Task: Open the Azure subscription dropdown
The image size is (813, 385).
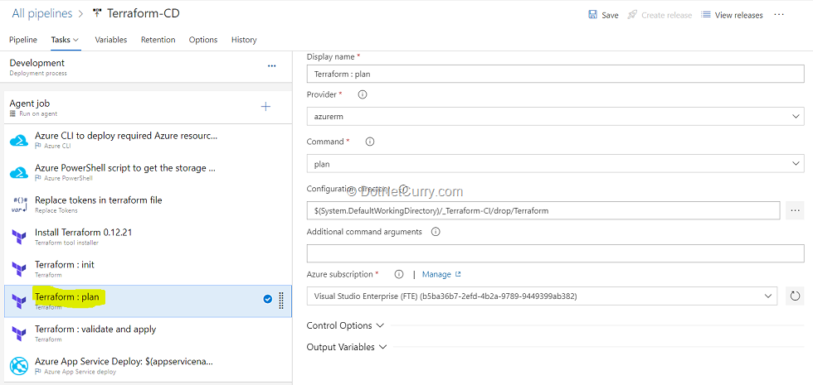Action: pyautogui.click(x=542, y=296)
